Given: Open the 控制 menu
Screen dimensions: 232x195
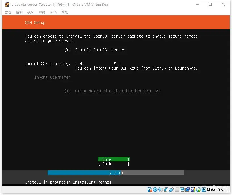Looking at the screenshot, I should (x=19, y=12).
